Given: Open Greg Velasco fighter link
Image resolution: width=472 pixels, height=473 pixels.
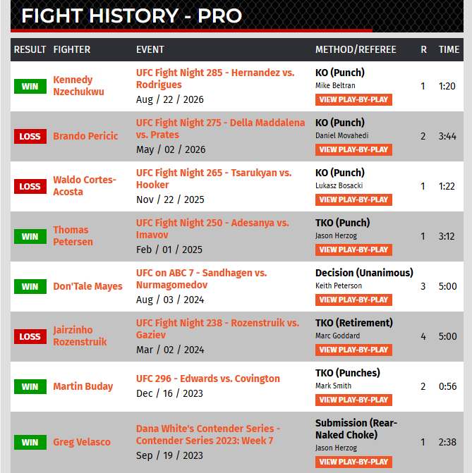Looking at the screenshot, I should 82,442.
